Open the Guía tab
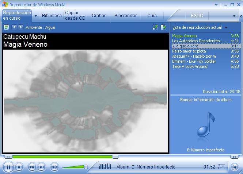The width and height of the screenshot is (243, 174). click(x=152, y=15)
